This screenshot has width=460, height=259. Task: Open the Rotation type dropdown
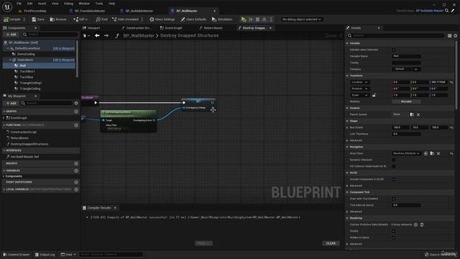[359, 88]
